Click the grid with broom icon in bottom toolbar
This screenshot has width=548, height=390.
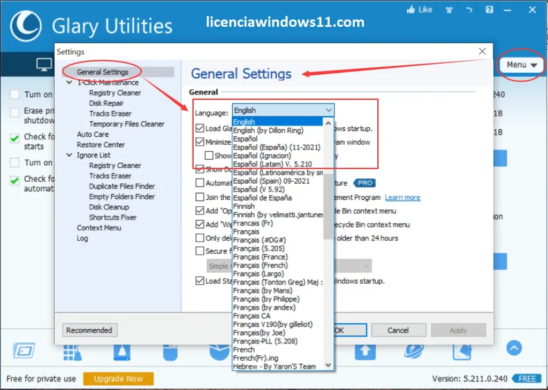73,352
